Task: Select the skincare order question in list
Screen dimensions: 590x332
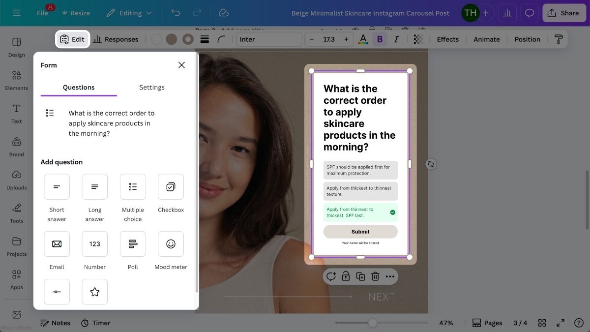Action: pos(112,123)
